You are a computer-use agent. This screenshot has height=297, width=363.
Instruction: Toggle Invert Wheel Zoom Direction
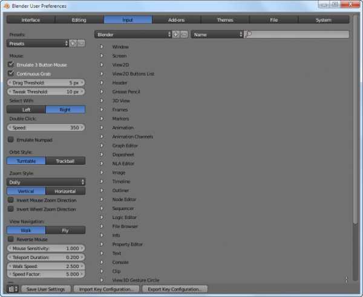(x=11, y=209)
